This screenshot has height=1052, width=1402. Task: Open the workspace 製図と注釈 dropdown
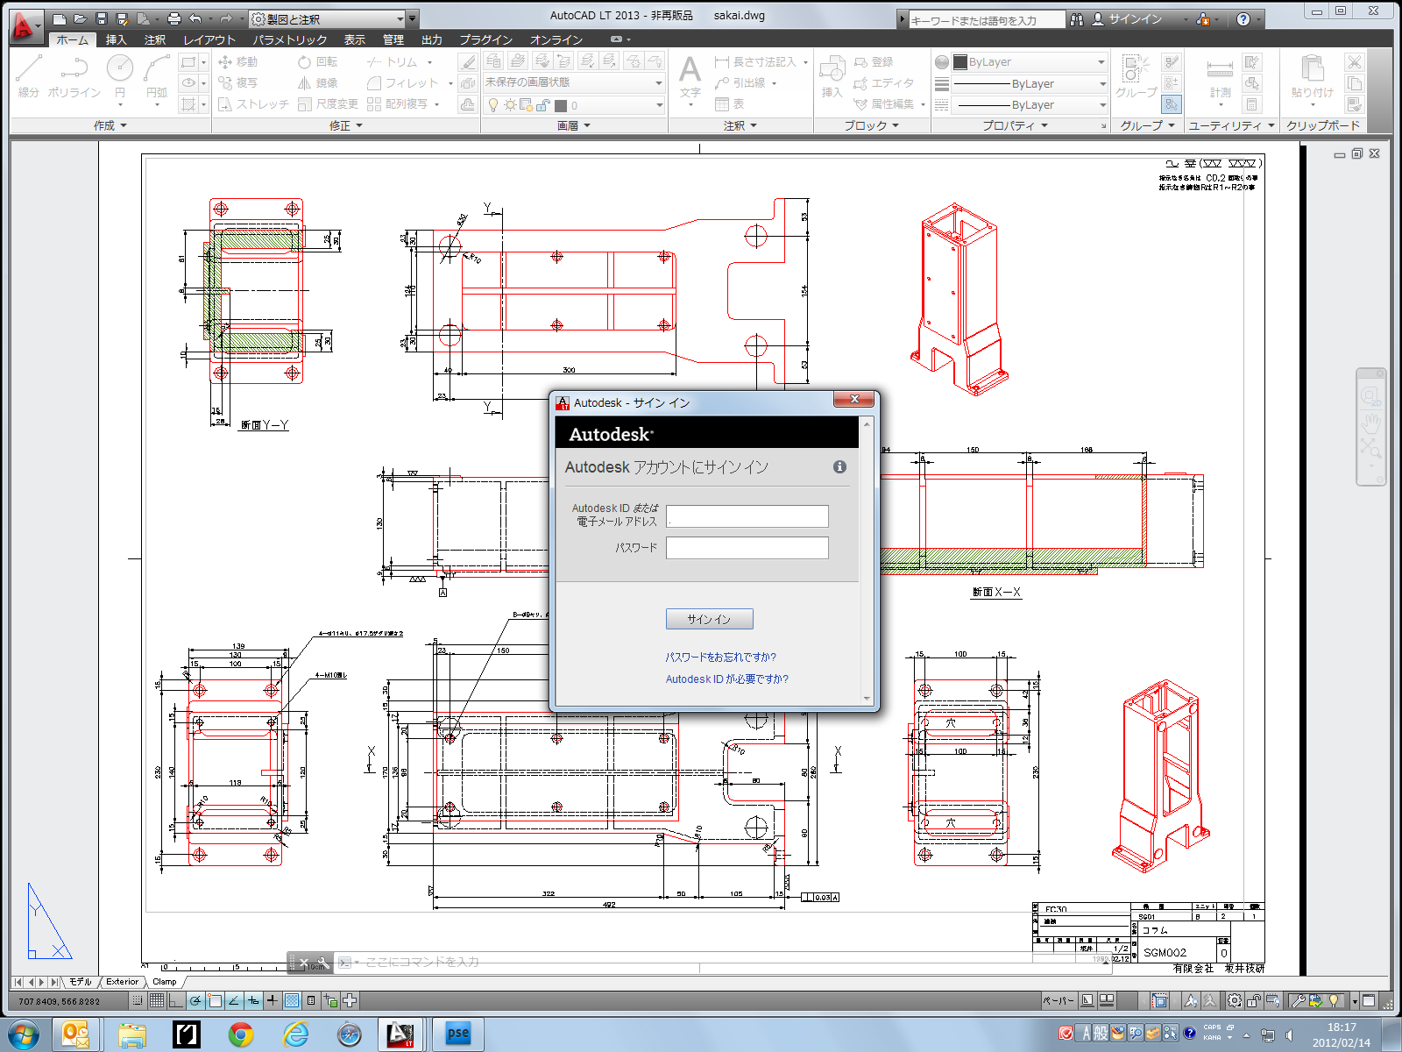pyautogui.click(x=327, y=18)
